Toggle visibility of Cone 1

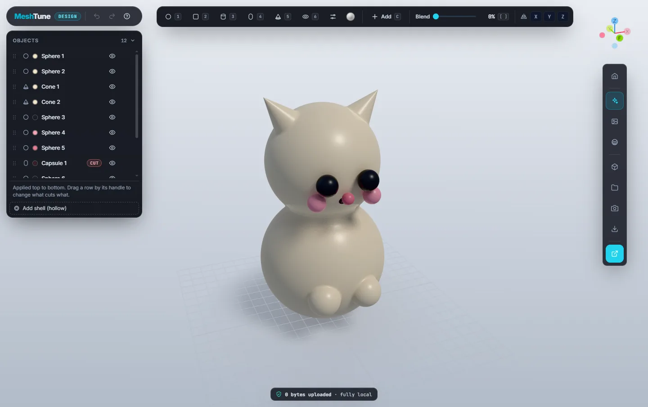(112, 87)
